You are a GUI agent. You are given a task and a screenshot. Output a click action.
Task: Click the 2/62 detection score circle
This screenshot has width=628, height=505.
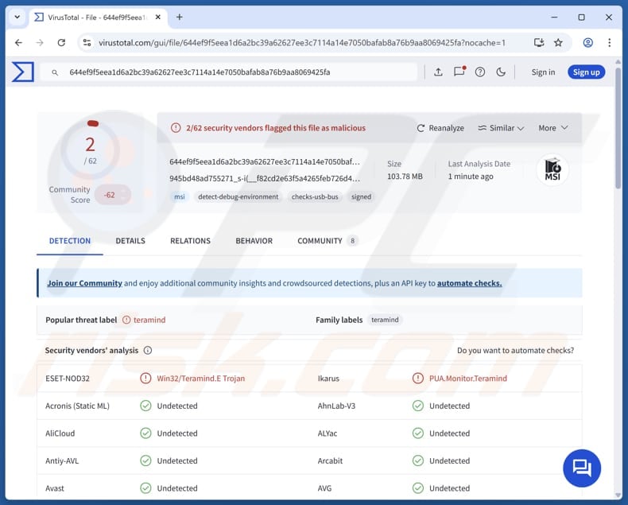pyautogui.click(x=91, y=149)
